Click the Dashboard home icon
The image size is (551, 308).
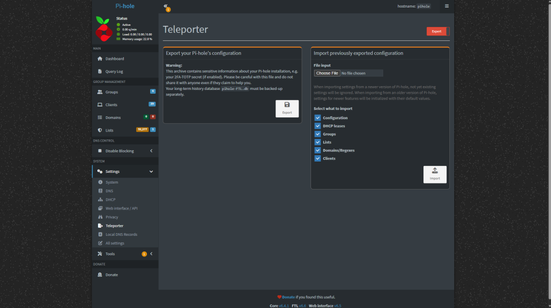(x=100, y=59)
